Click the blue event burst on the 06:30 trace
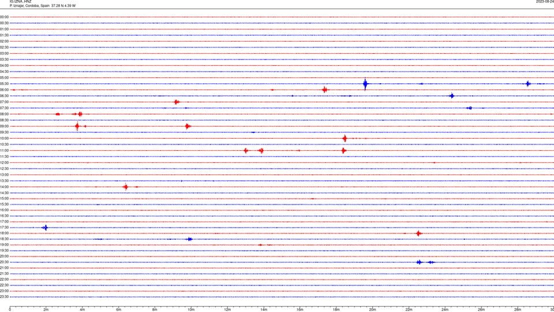554x312 pixels. 451,96
